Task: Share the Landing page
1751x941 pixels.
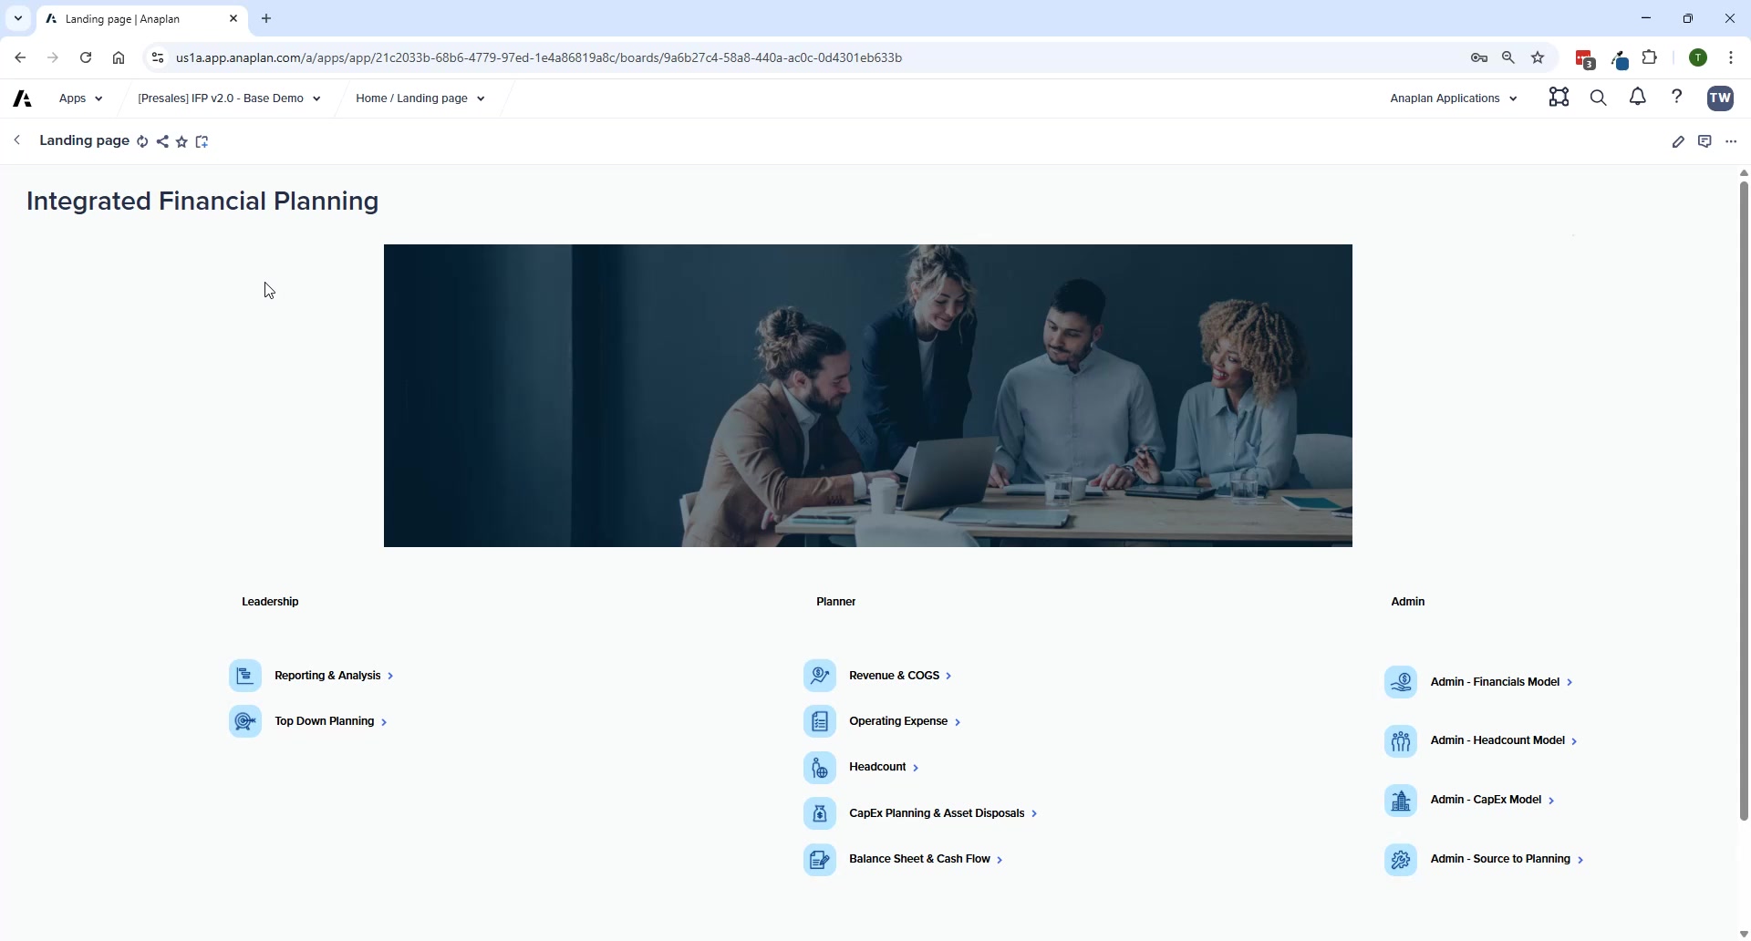Action: (162, 141)
